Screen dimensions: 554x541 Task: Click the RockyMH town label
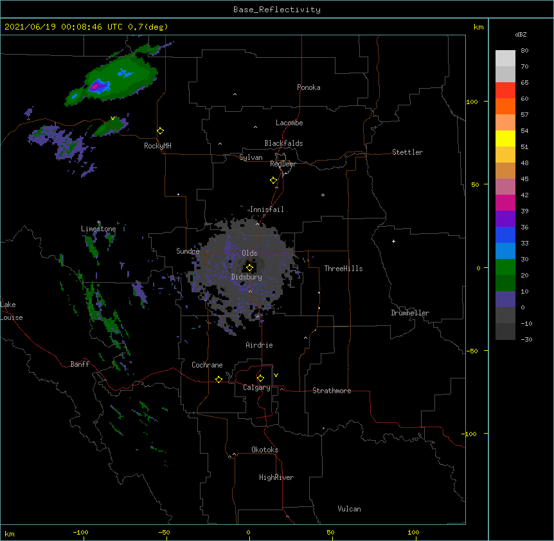(x=157, y=146)
